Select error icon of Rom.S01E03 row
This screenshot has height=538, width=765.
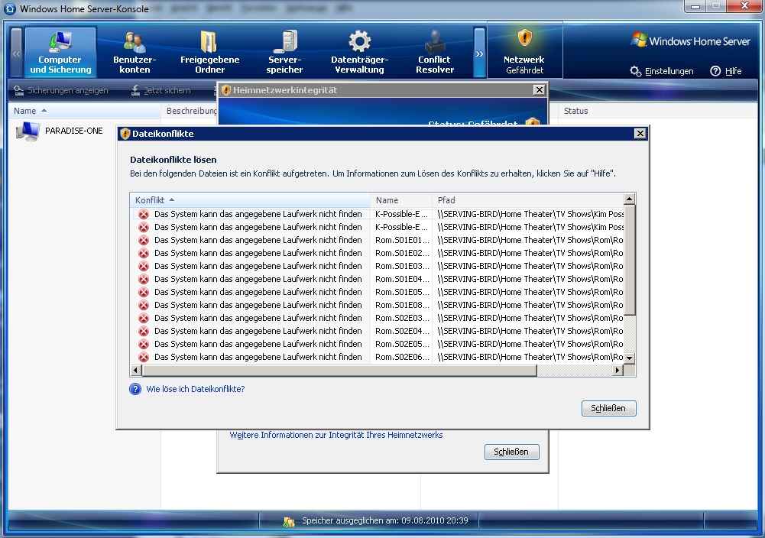(x=144, y=266)
